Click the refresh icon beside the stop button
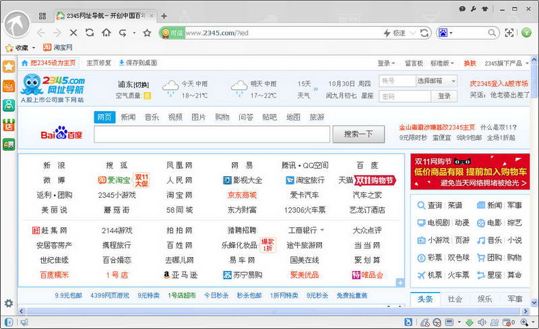 (x=90, y=32)
